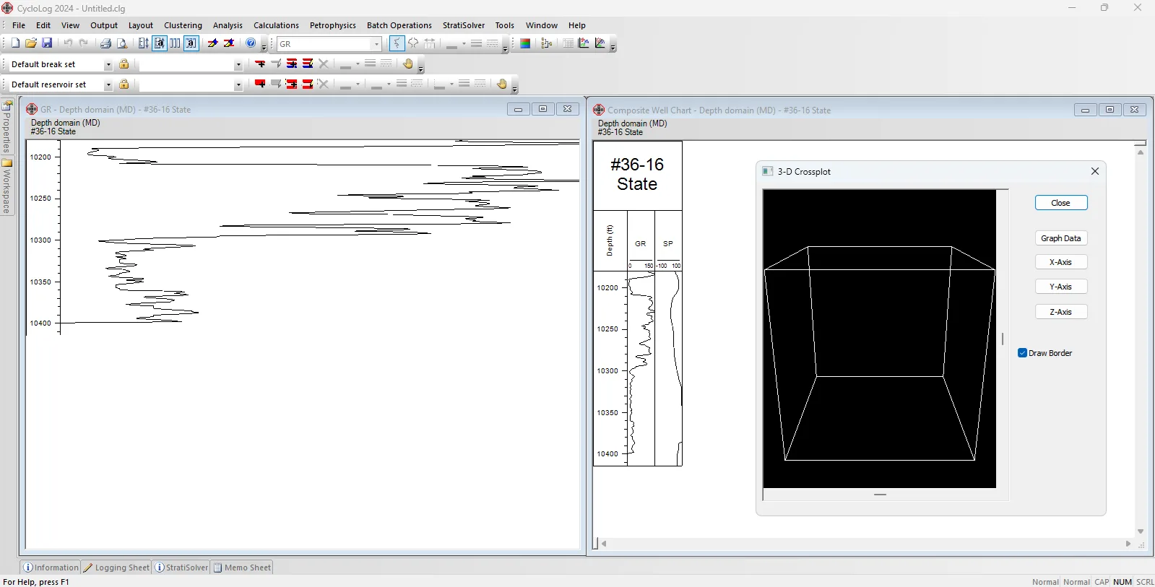Image resolution: width=1155 pixels, height=587 pixels.
Task: Open the line style dropdown arrow in the top toolbar
Action: click(x=464, y=44)
